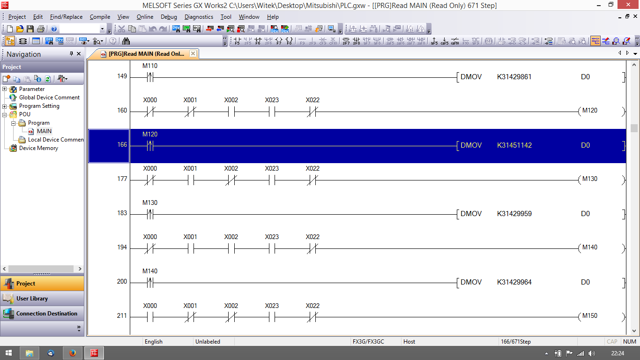This screenshot has width=640, height=360.
Task: Click the volume icon in system tray
Action: [592, 353]
